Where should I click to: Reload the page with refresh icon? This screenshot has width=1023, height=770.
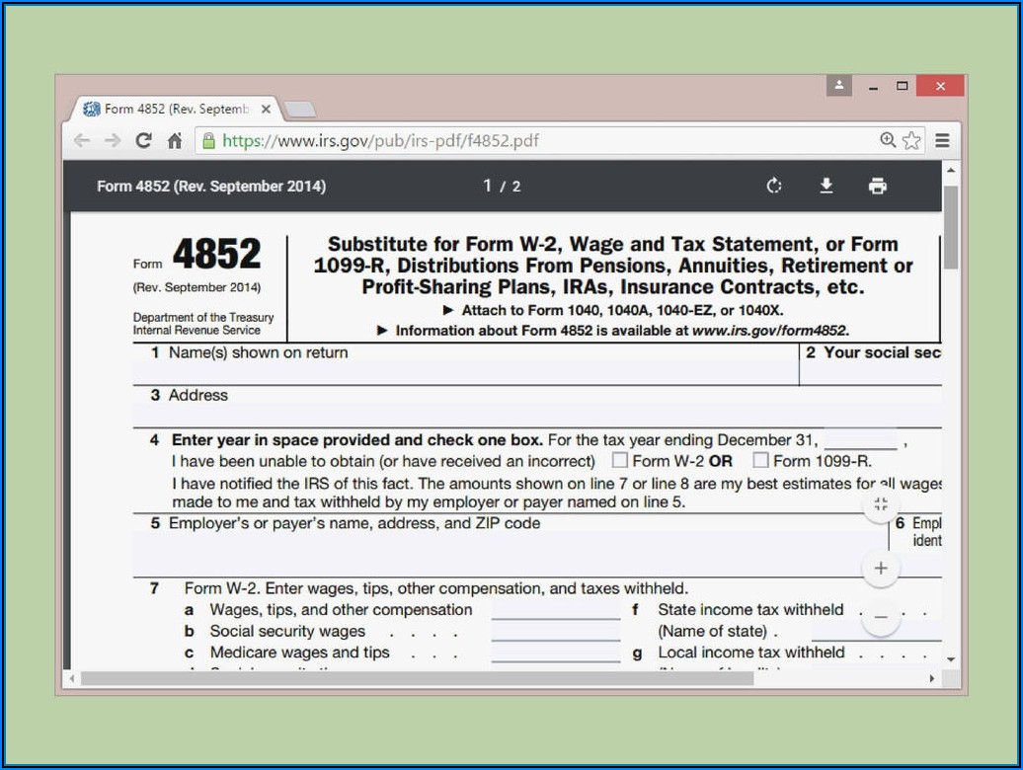pos(144,141)
